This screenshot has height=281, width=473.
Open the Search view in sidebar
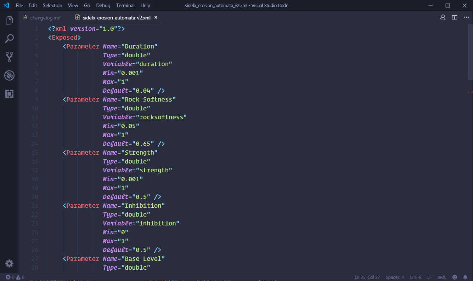click(x=9, y=39)
